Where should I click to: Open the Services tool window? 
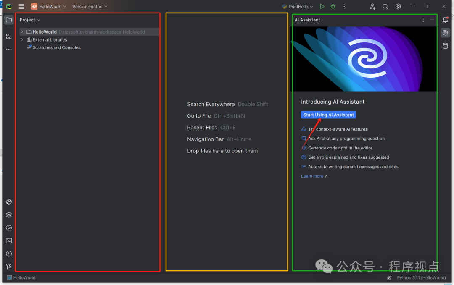pos(9,228)
